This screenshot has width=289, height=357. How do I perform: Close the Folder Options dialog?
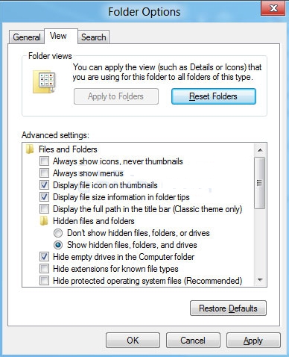coord(273,8)
